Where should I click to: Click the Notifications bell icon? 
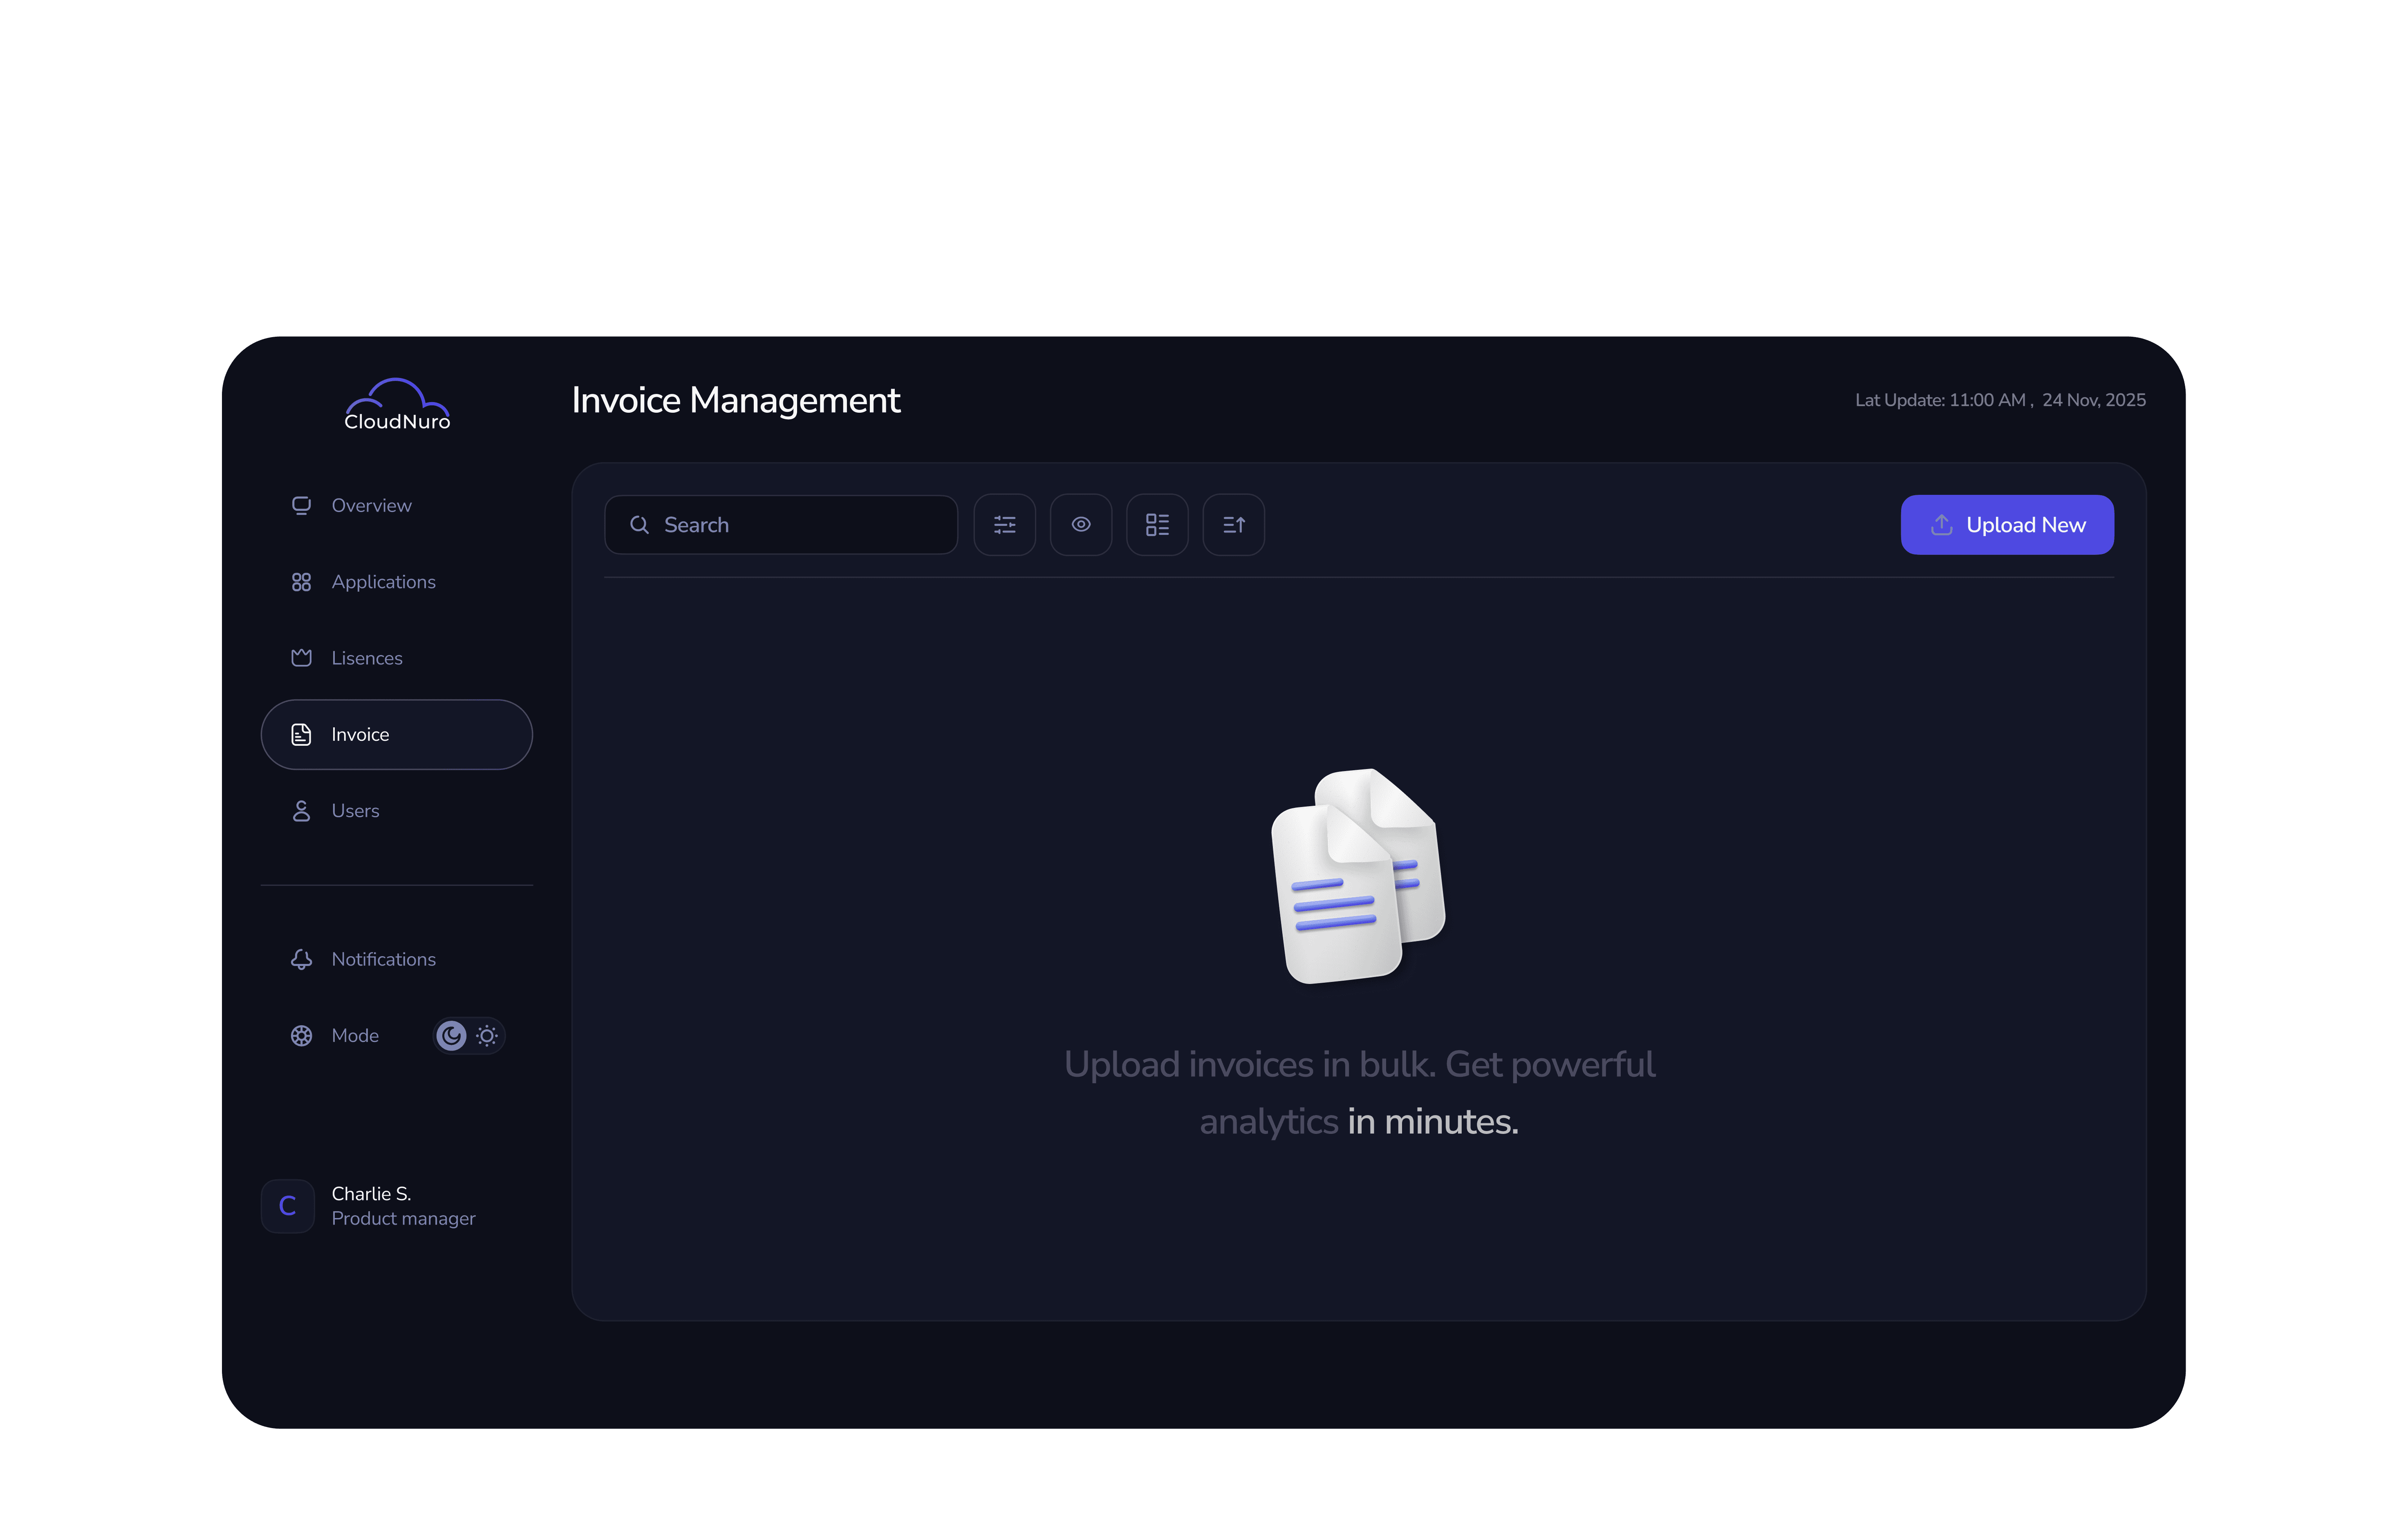pos(301,959)
